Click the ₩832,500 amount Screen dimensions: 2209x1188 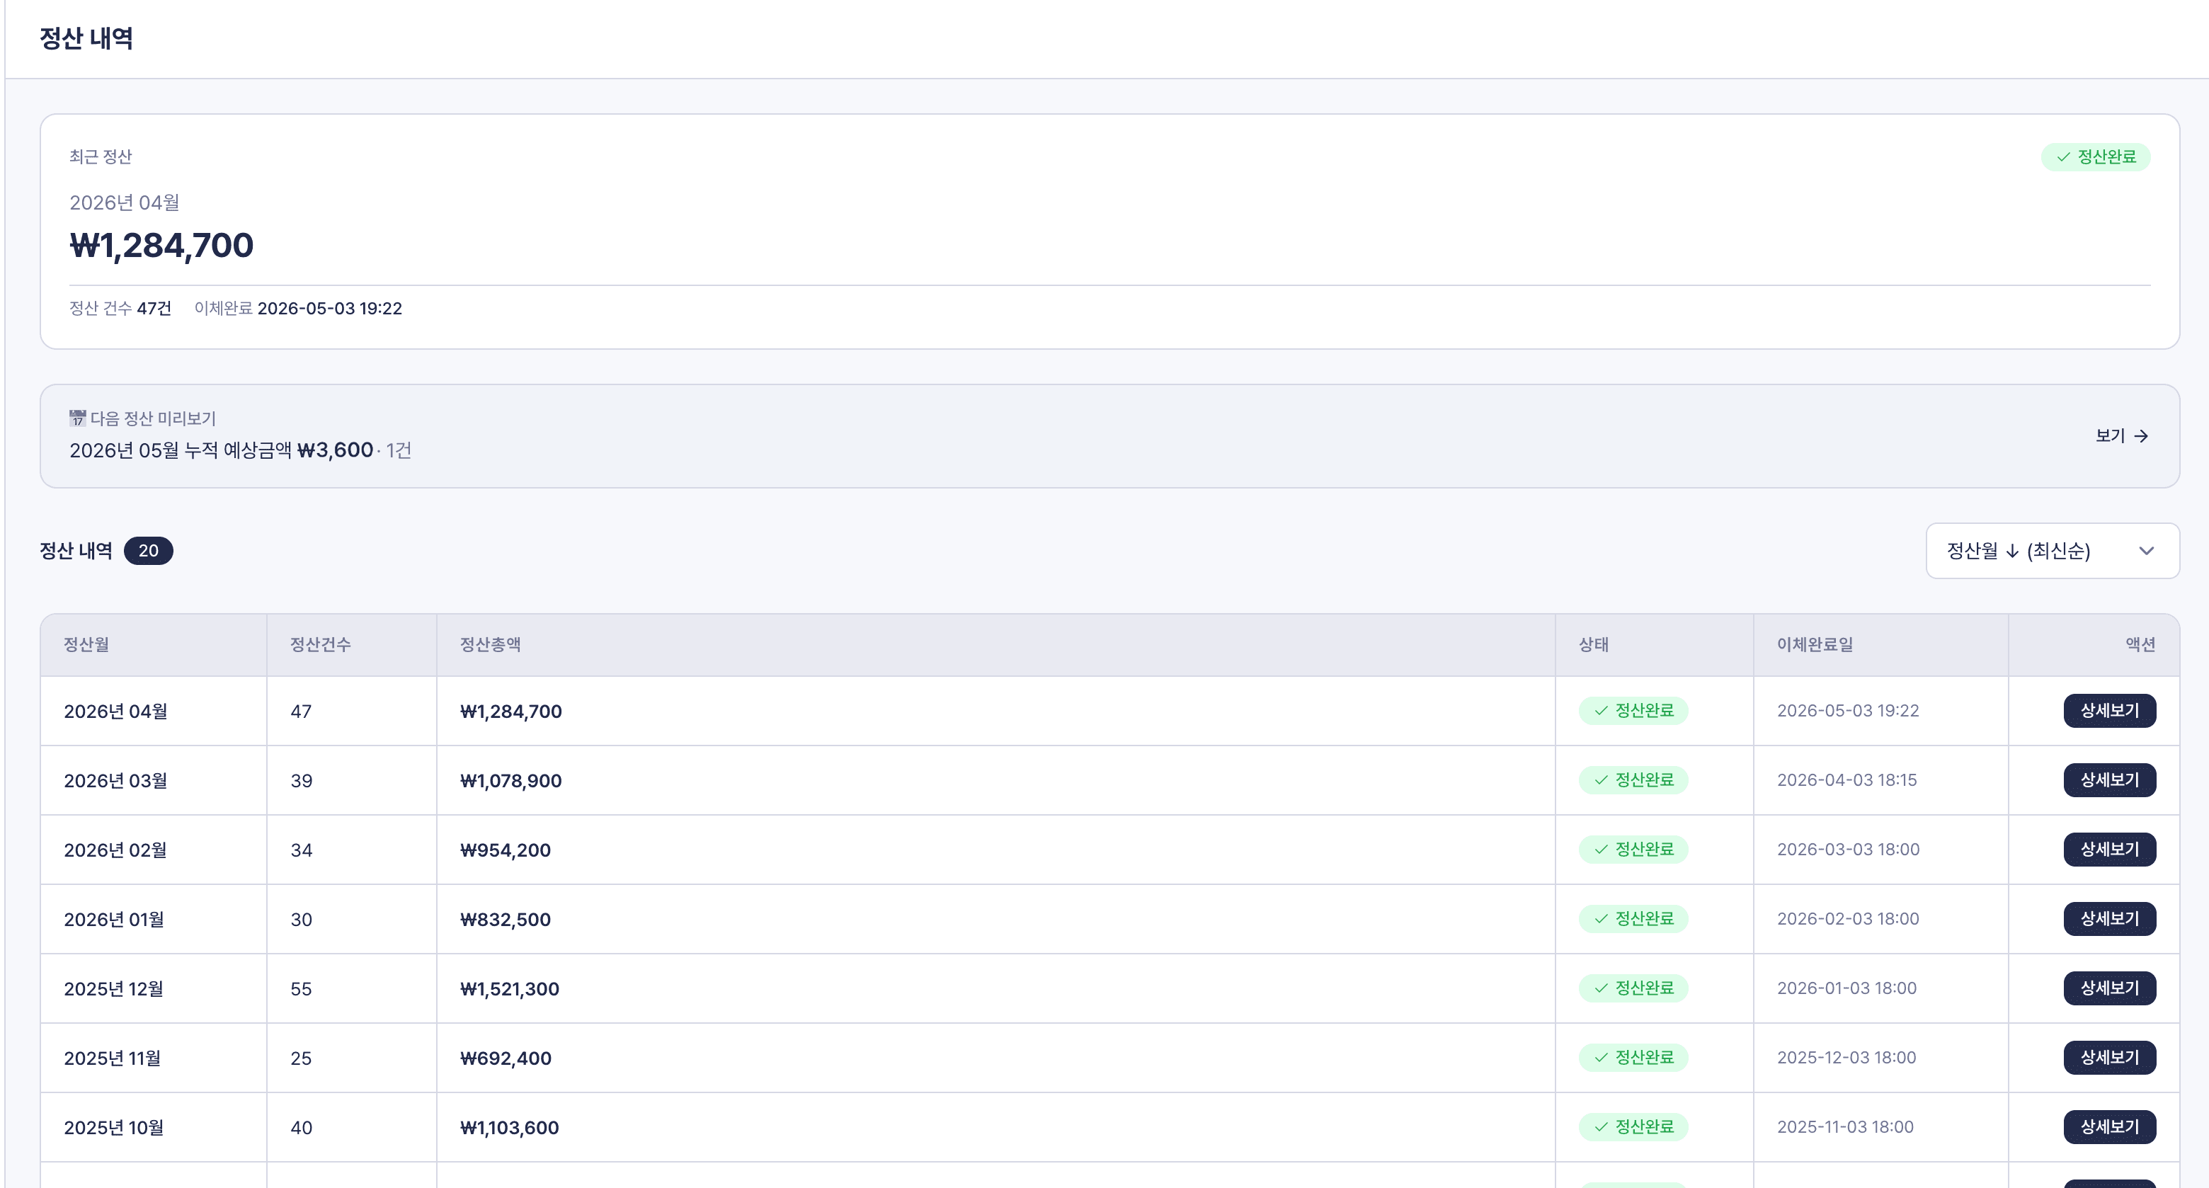505,920
